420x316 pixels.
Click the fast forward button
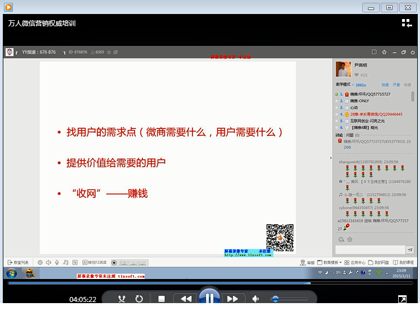232,299
